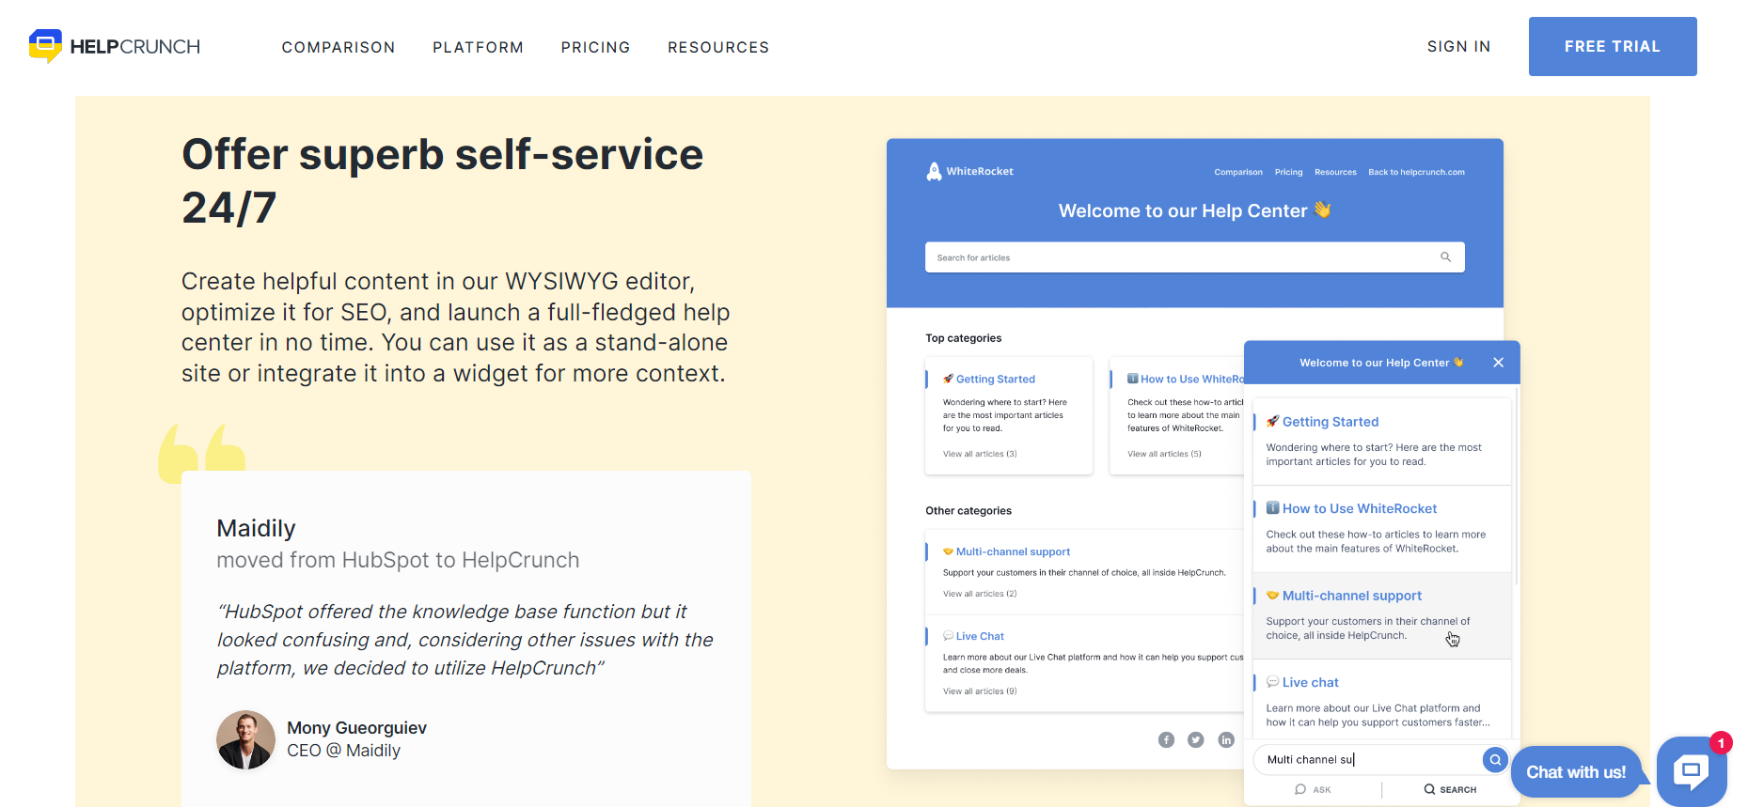Click Mony Gueorguiev's profile photo
This screenshot has height=807, width=1748.
point(245,739)
